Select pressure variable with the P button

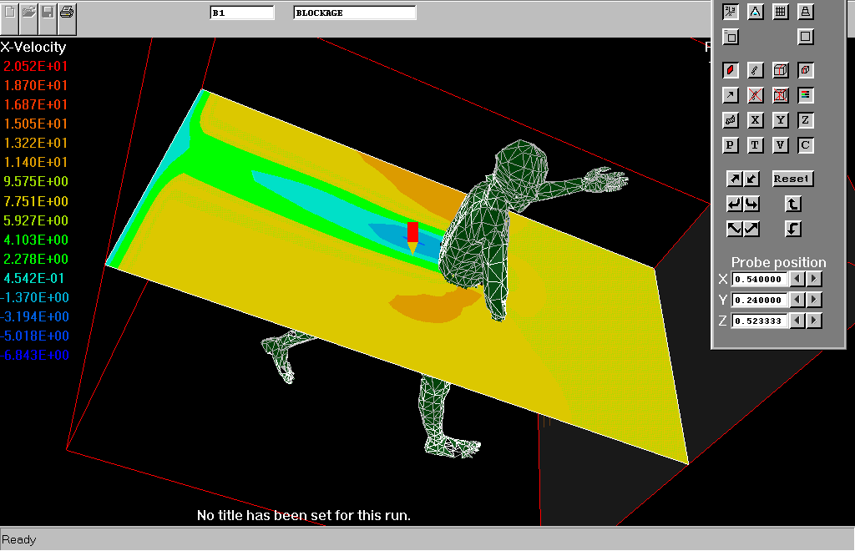pyautogui.click(x=731, y=145)
